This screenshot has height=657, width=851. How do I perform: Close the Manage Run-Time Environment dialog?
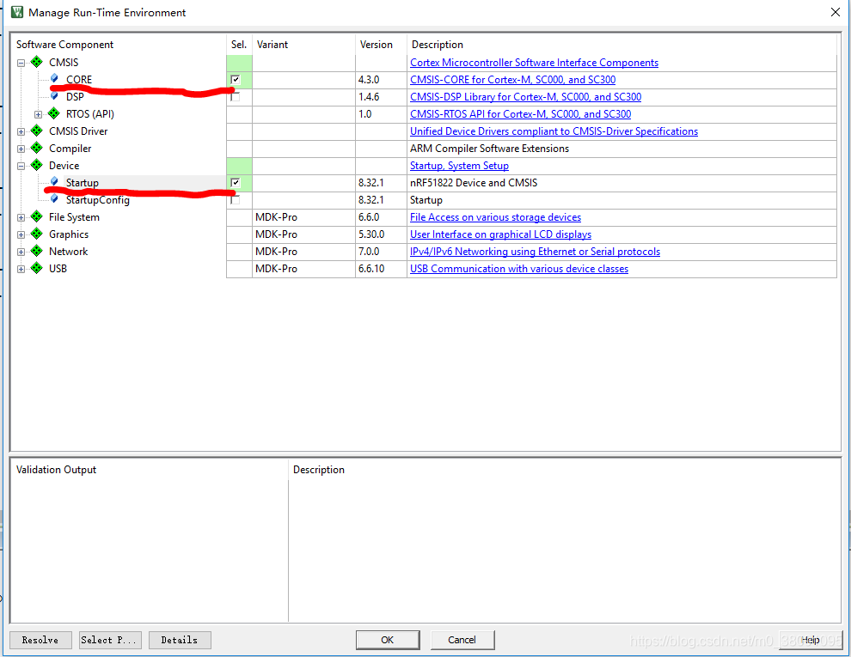(836, 12)
